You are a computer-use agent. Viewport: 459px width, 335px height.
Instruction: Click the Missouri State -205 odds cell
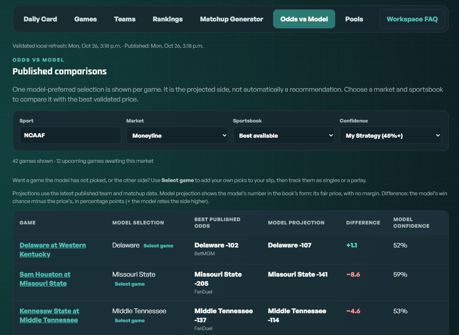click(x=218, y=279)
